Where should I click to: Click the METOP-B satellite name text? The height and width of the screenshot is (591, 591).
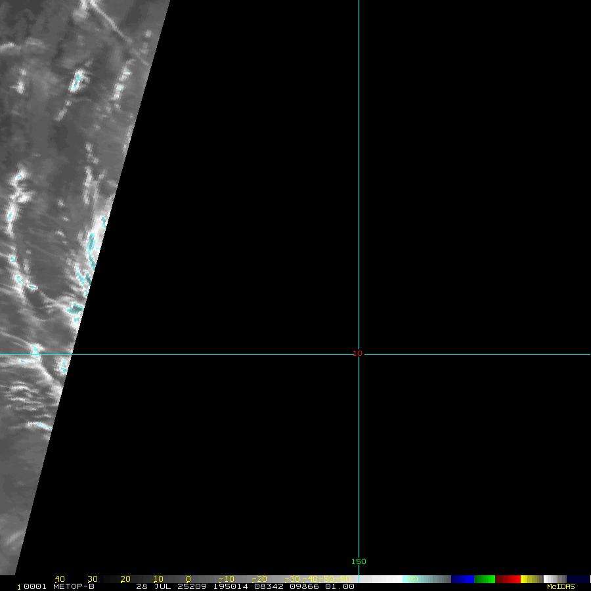(x=74, y=586)
